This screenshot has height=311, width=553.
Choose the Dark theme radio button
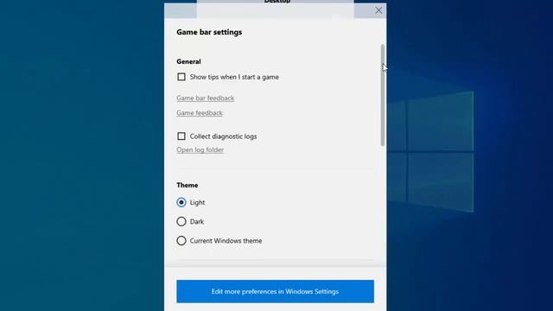pos(181,221)
